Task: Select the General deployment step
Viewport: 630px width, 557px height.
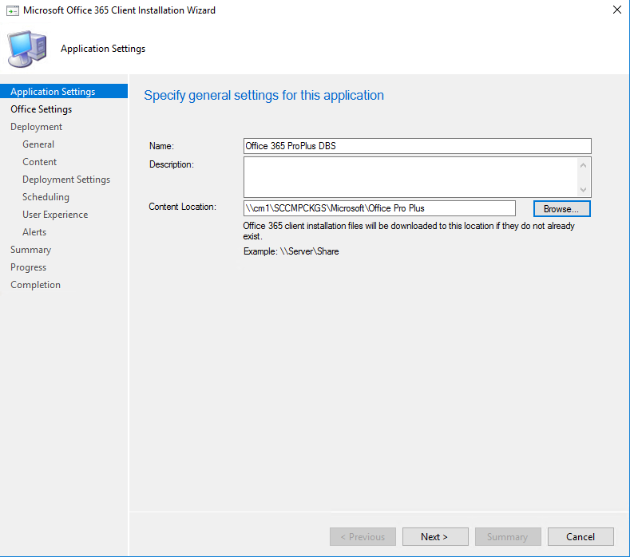Action: [x=38, y=144]
